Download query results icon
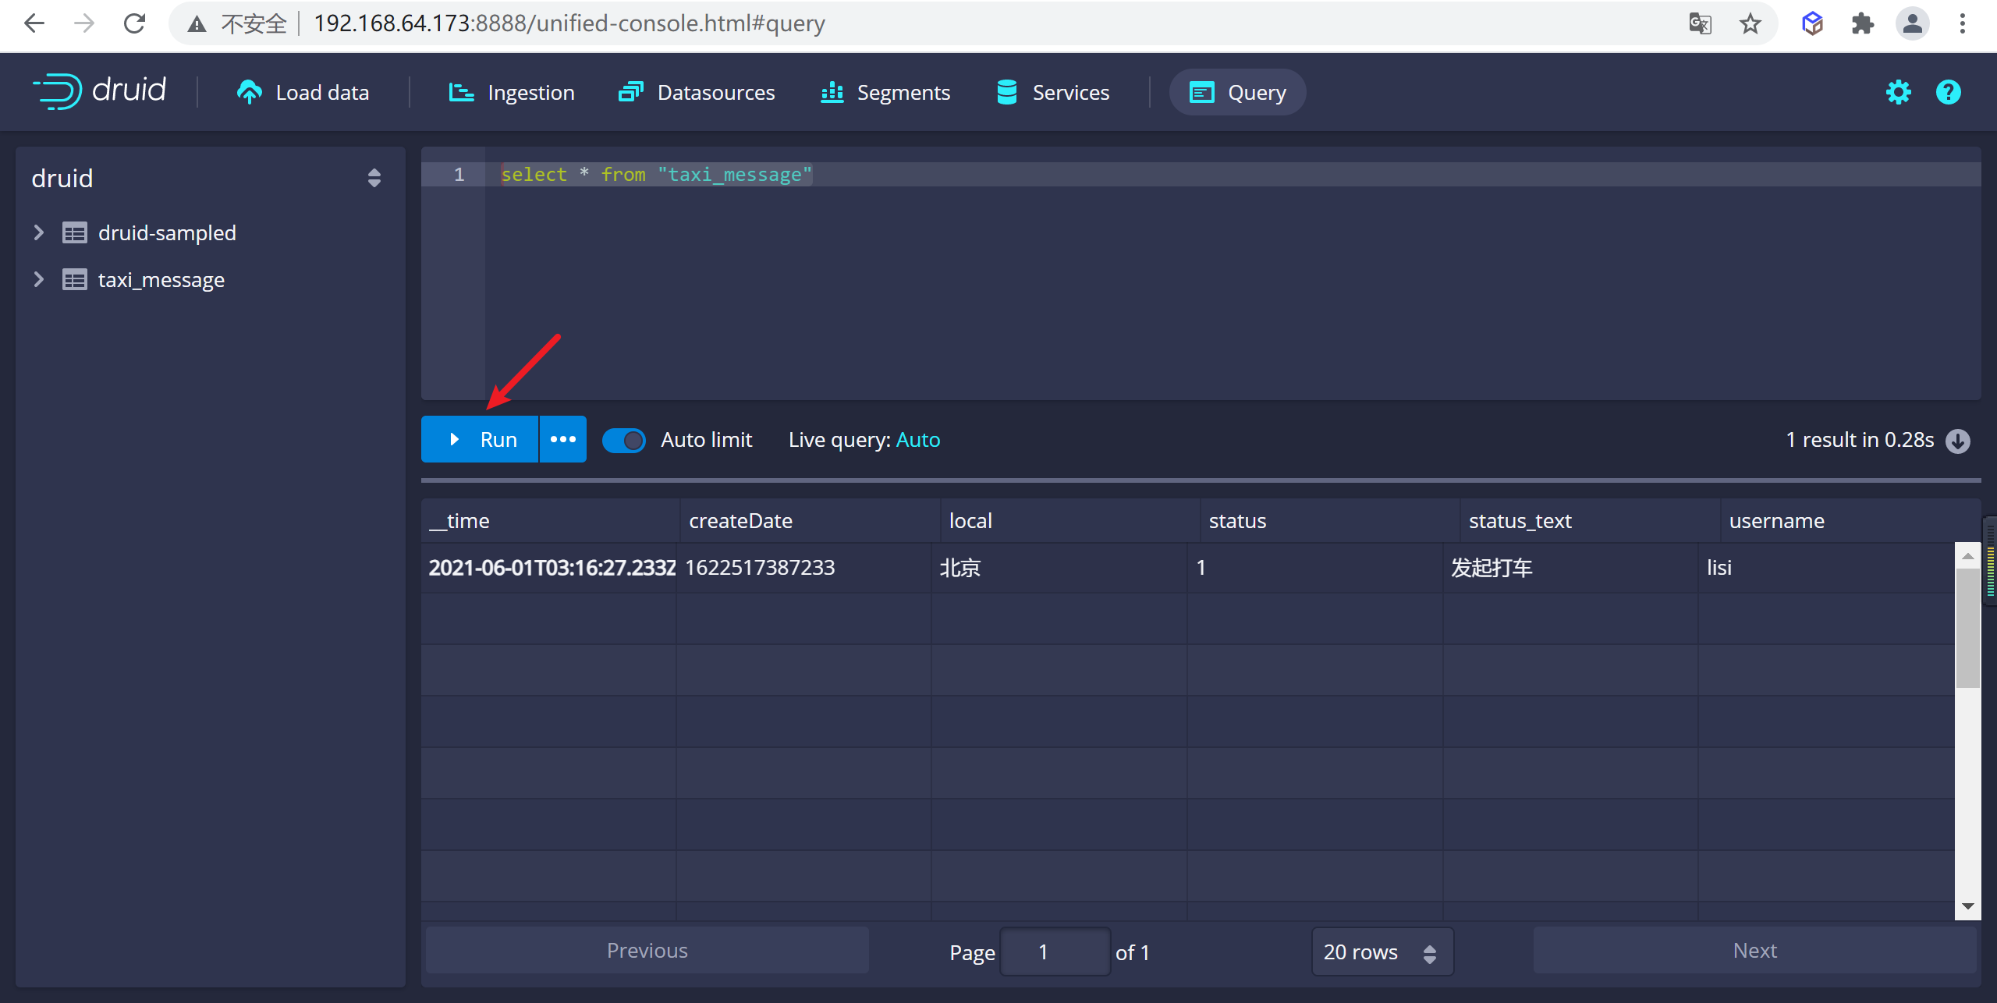This screenshot has height=1003, width=1997. [1958, 441]
